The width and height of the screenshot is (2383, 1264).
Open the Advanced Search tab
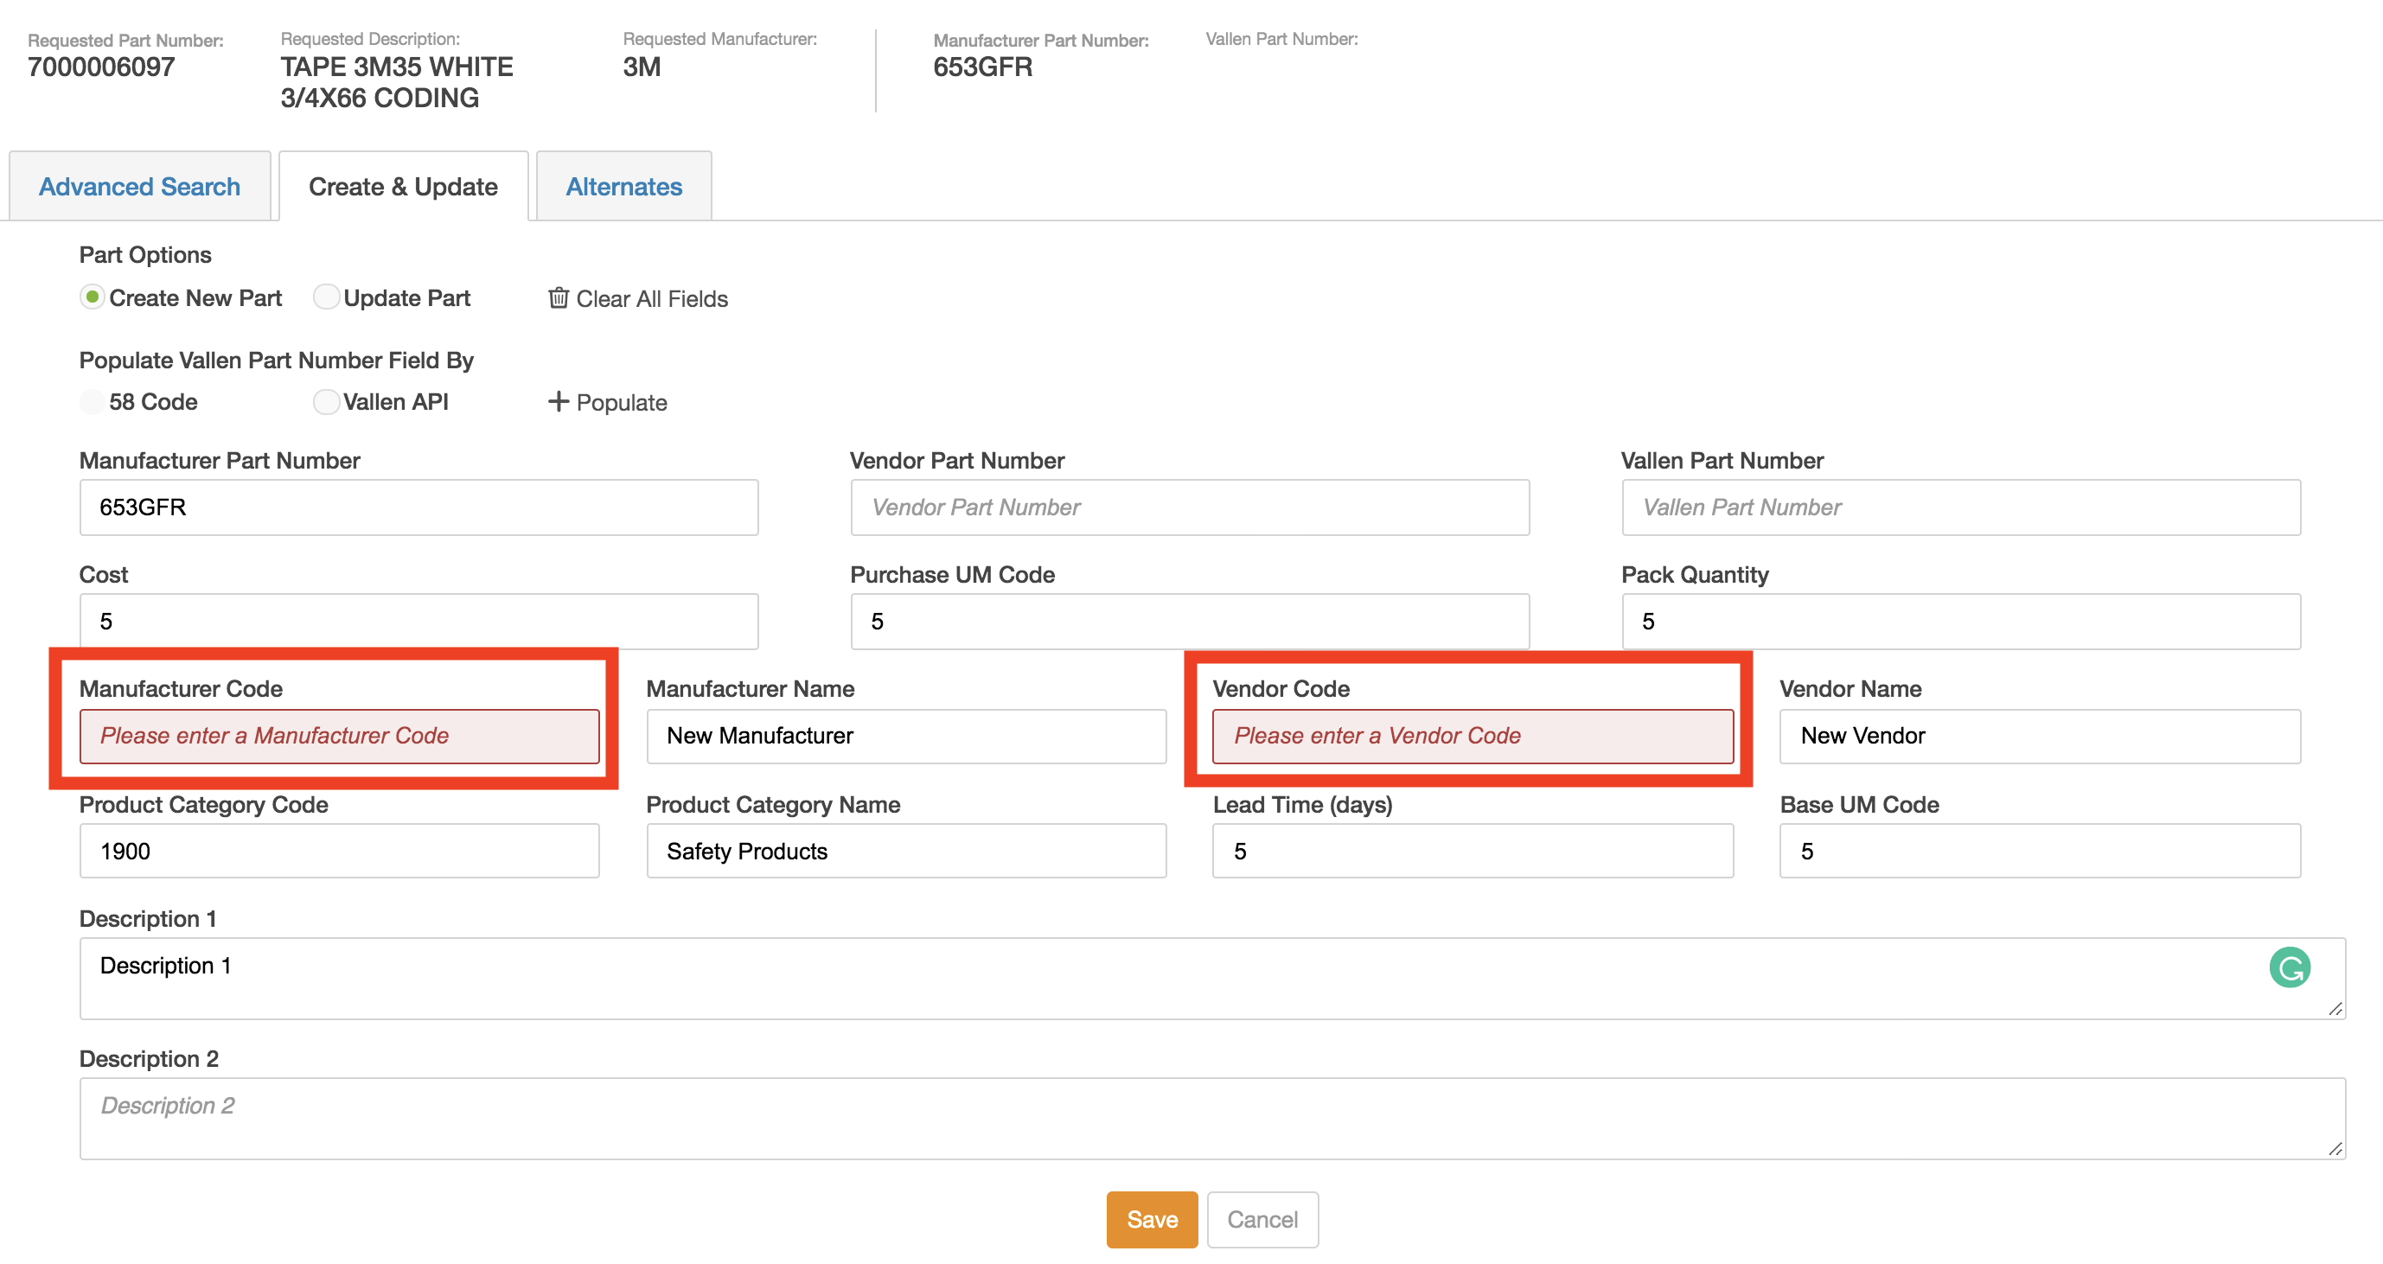[x=140, y=187]
